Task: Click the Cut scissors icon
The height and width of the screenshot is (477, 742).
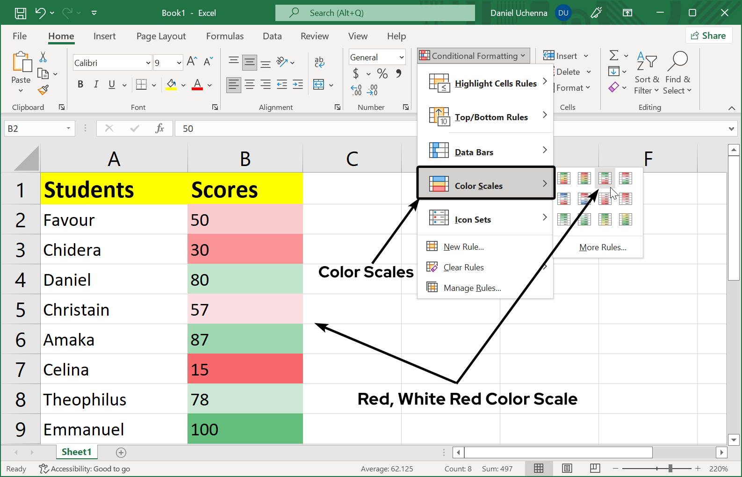Action: (x=43, y=57)
